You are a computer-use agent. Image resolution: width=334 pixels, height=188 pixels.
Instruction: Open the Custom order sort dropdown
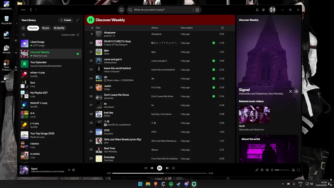coord(70,35)
